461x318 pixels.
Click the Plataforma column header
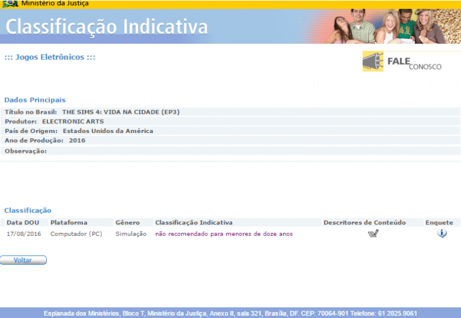point(68,223)
